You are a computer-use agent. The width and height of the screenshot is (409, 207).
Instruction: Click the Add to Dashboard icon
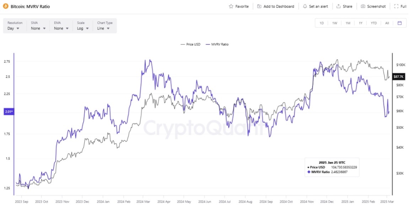click(259, 6)
